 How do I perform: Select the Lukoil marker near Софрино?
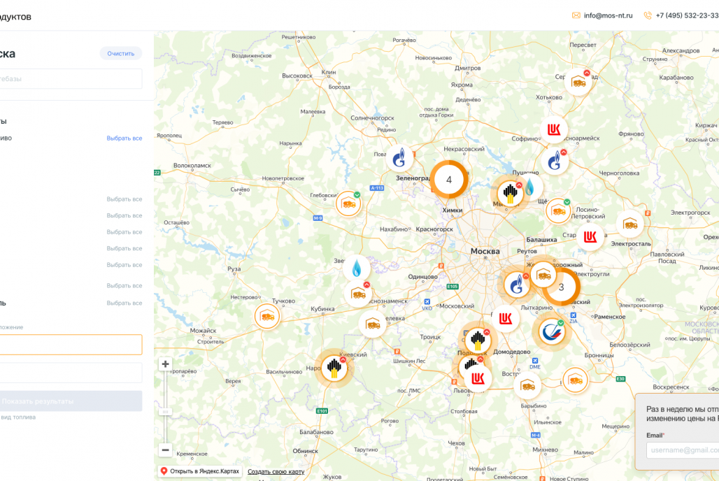click(554, 130)
